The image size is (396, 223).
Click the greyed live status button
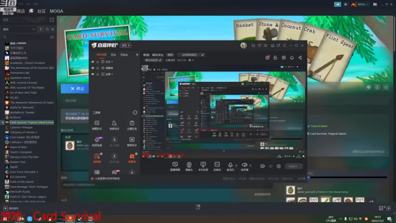pos(294,166)
